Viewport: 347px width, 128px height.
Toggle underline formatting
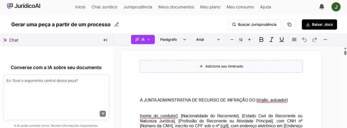click(282, 40)
